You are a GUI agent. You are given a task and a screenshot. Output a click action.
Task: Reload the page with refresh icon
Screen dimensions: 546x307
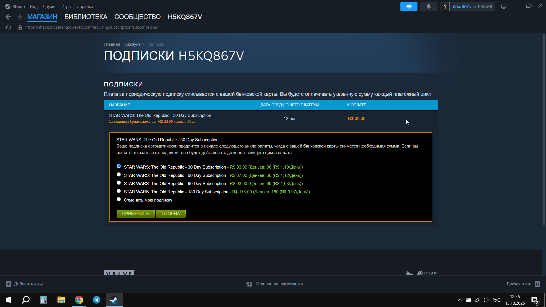(9, 27)
